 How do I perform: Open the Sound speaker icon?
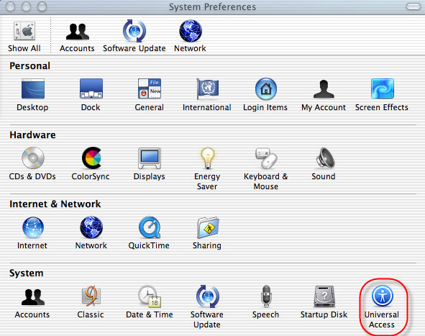[325, 158]
